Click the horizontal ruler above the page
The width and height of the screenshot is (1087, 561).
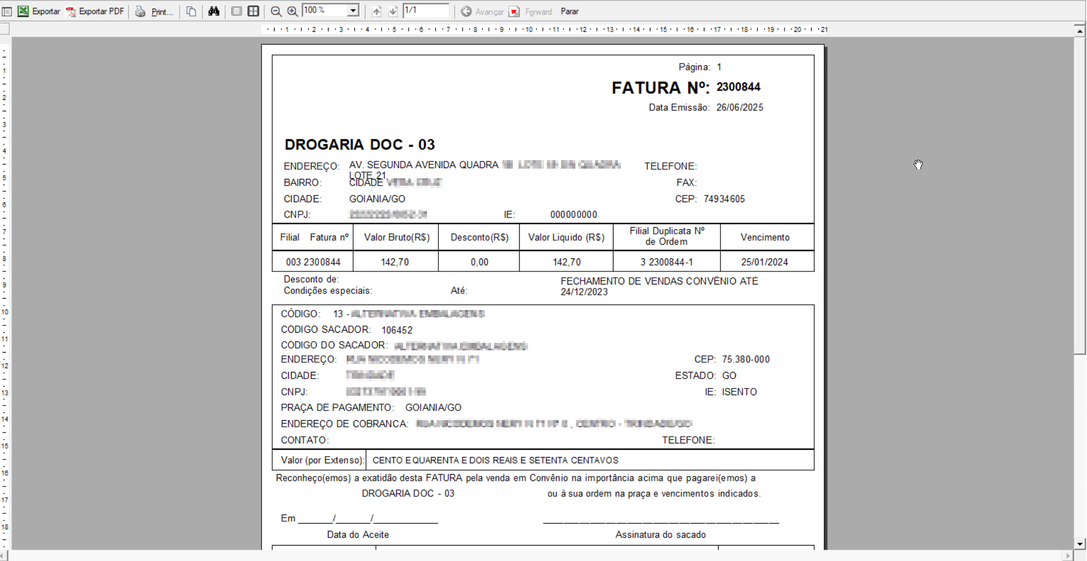(545, 30)
